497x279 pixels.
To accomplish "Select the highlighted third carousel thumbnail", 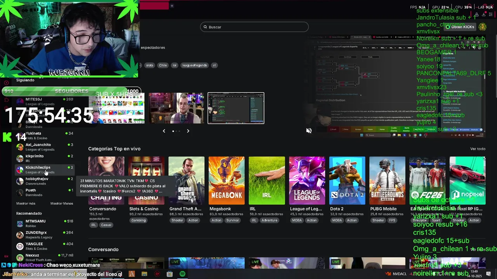I will (x=236, y=108).
